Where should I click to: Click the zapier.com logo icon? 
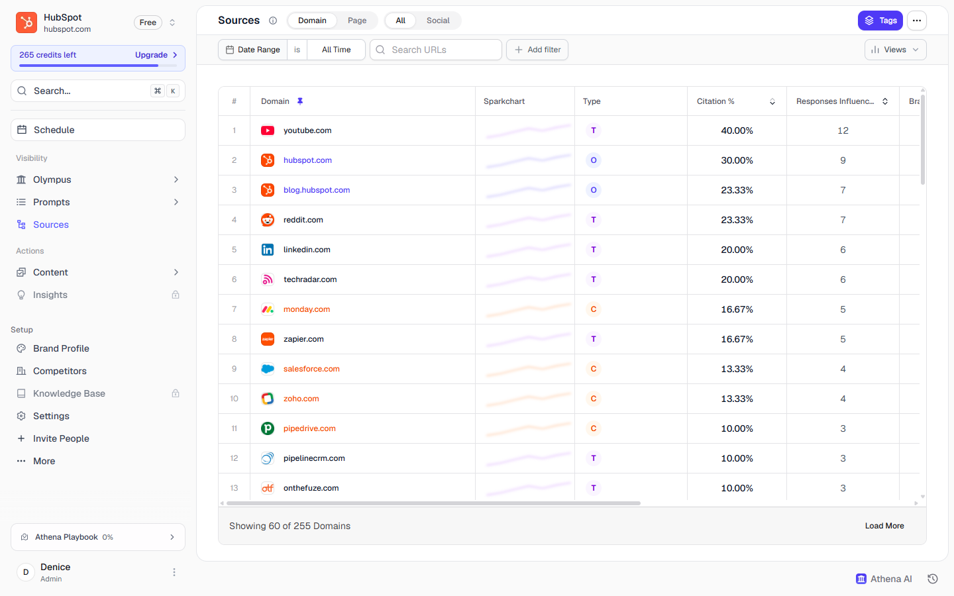tap(268, 339)
